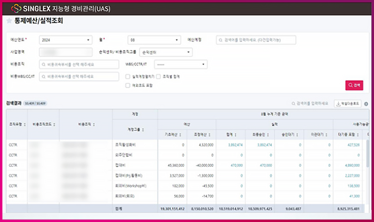Open the 손익센터 dropdown
Image resolution: width=374 pixels, height=222 pixels.
tap(166, 52)
